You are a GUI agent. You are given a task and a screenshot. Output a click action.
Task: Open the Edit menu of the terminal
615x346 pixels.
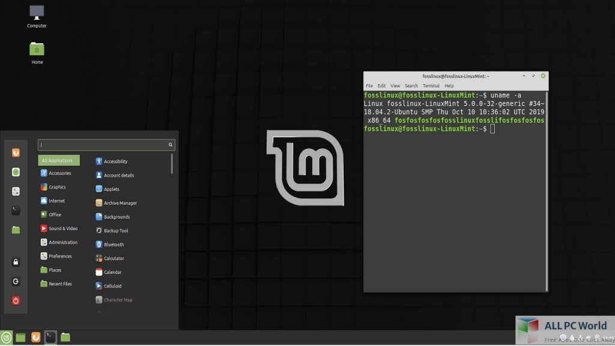coord(381,85)
